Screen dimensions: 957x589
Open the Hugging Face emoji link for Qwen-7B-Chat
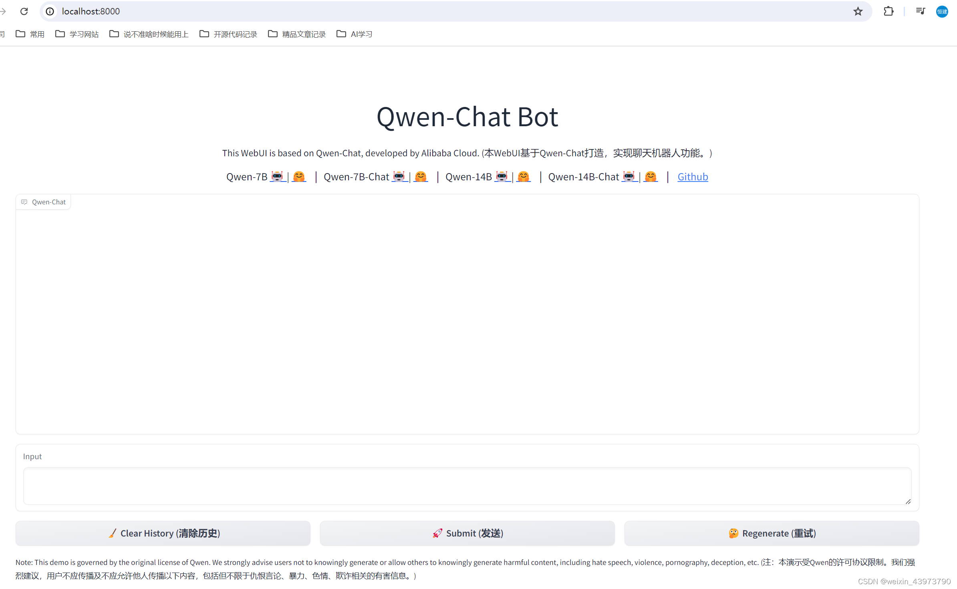point(421,176)
